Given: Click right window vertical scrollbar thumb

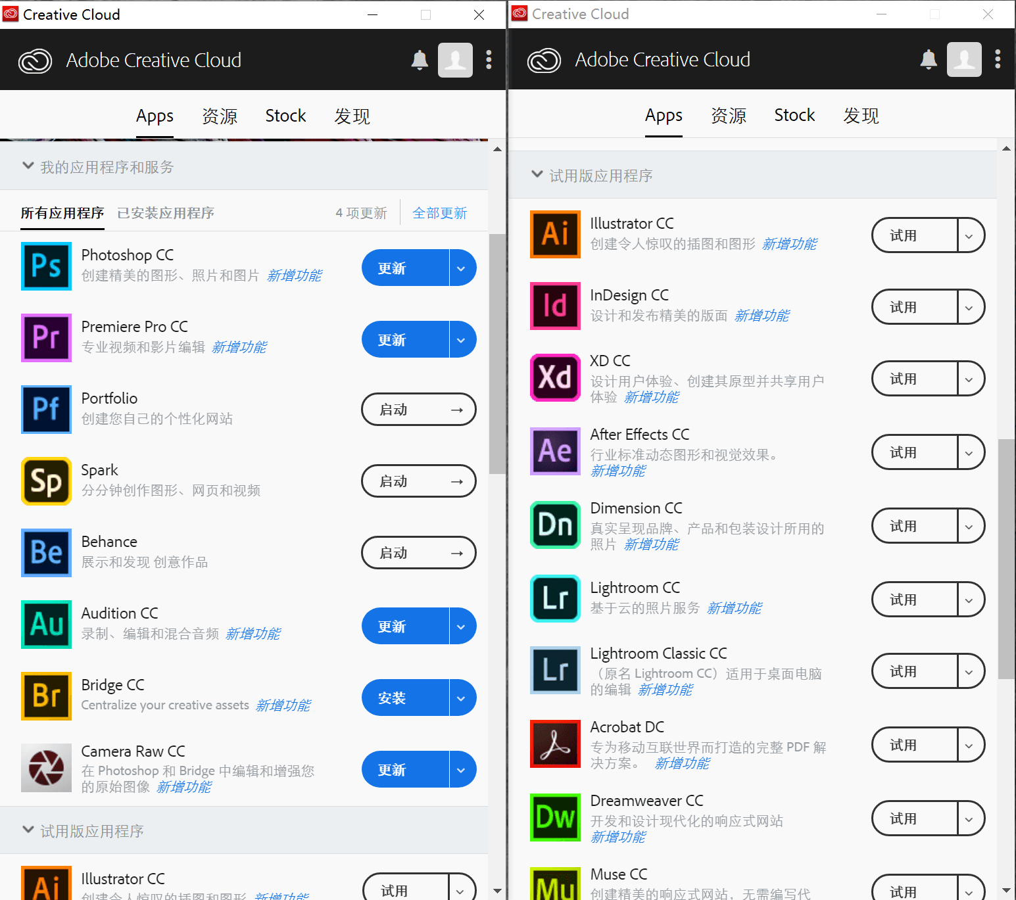Looking at the screenshot, I should 1005,559.
